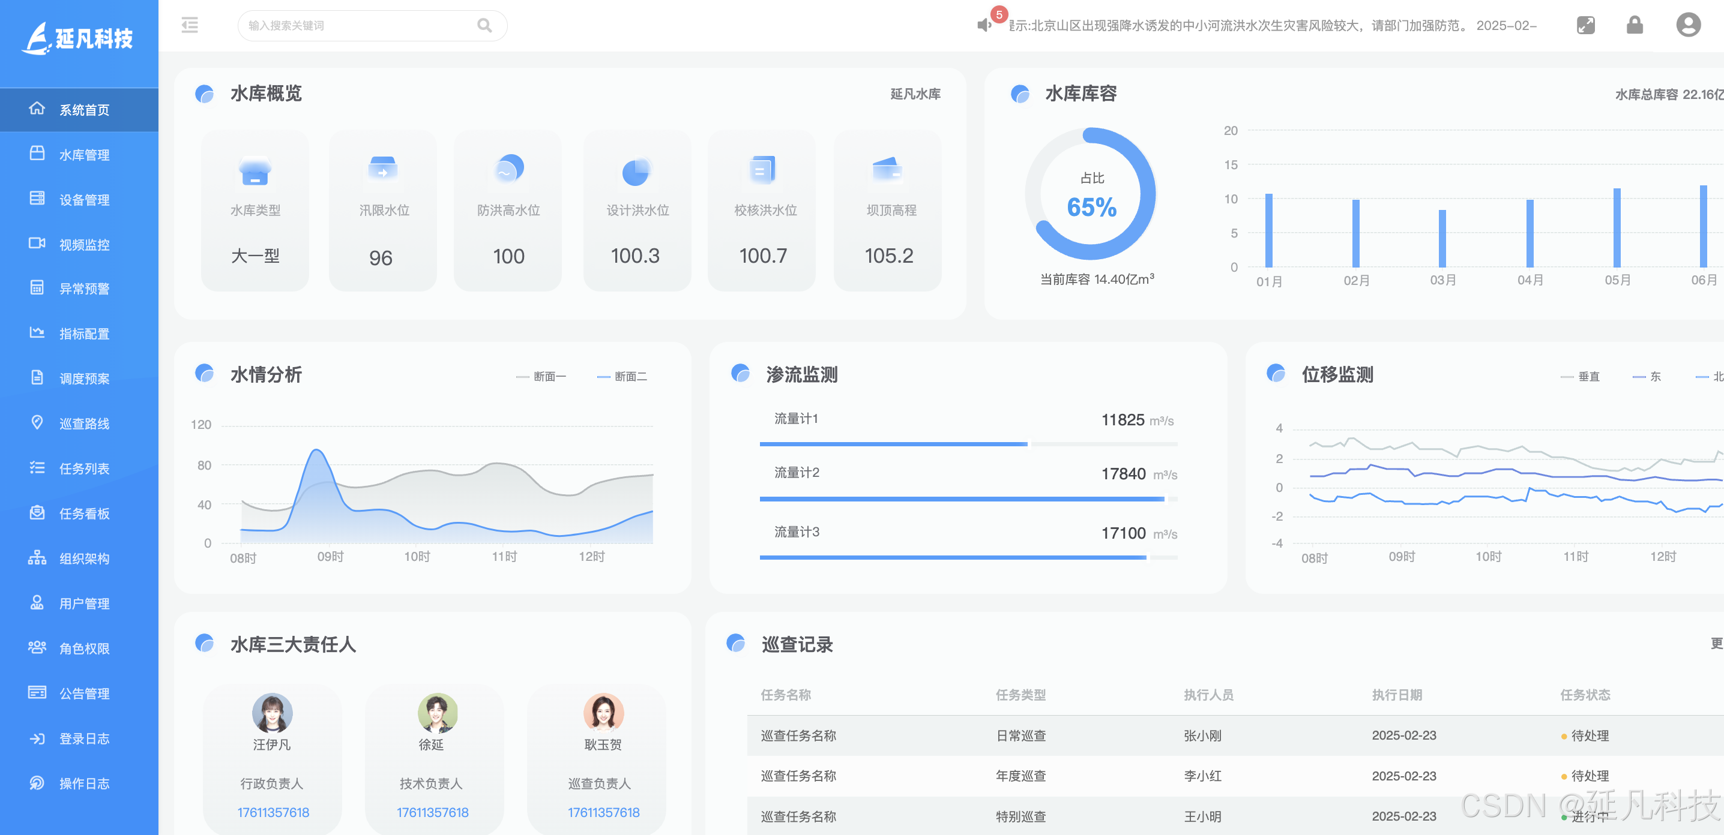Click the 水库类型 card icon
Viewport: 1724px width, 835px height.
[x=255, y=170]
